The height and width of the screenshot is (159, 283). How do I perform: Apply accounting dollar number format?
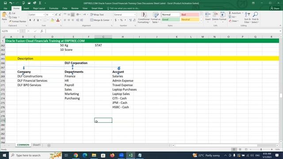(115, 20)
